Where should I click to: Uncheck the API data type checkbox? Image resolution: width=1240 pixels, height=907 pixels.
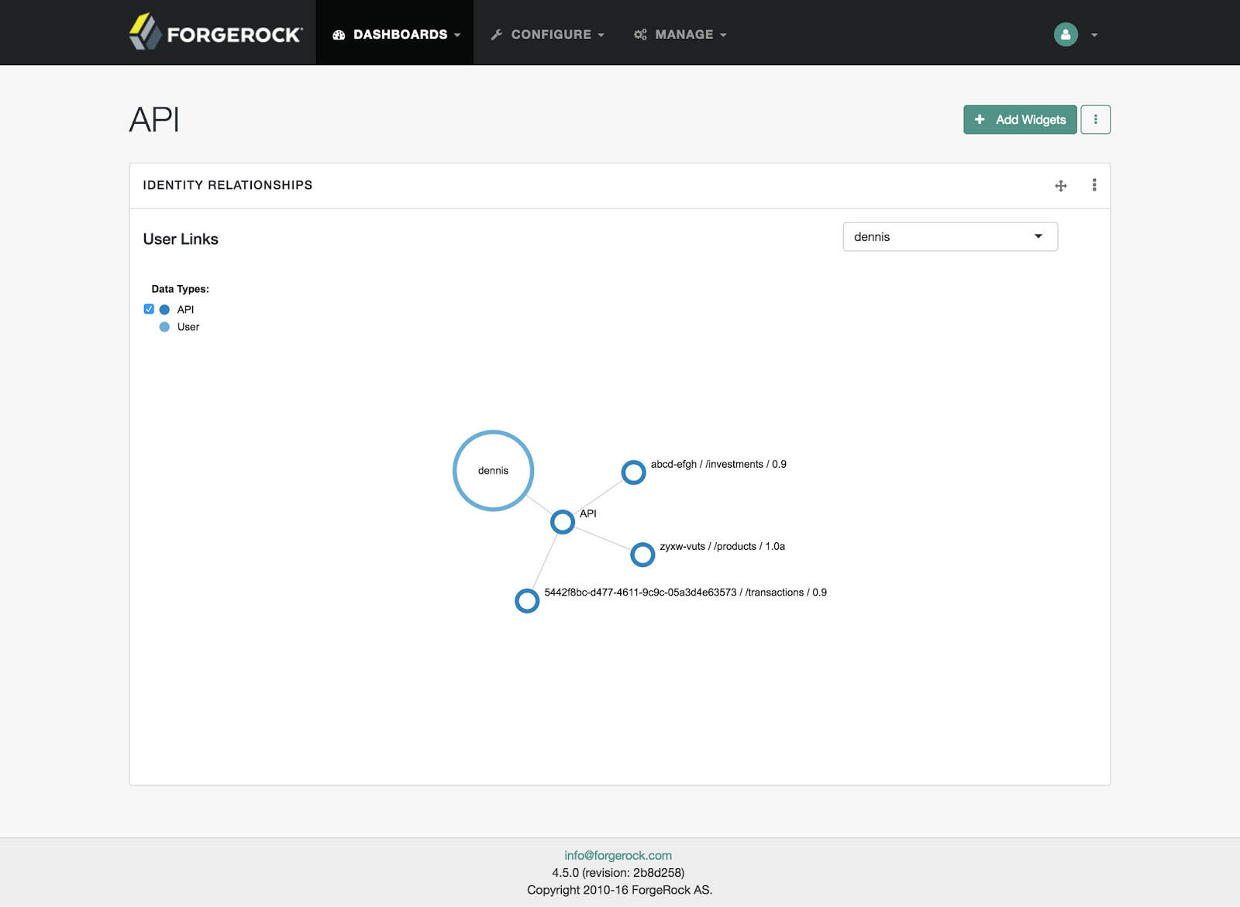point(148,309)
